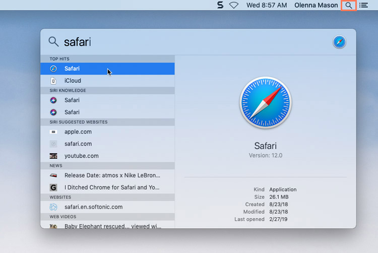378x253 pixels.
Task: Click the softonic website globe icon
Action: tap(53, 207)
